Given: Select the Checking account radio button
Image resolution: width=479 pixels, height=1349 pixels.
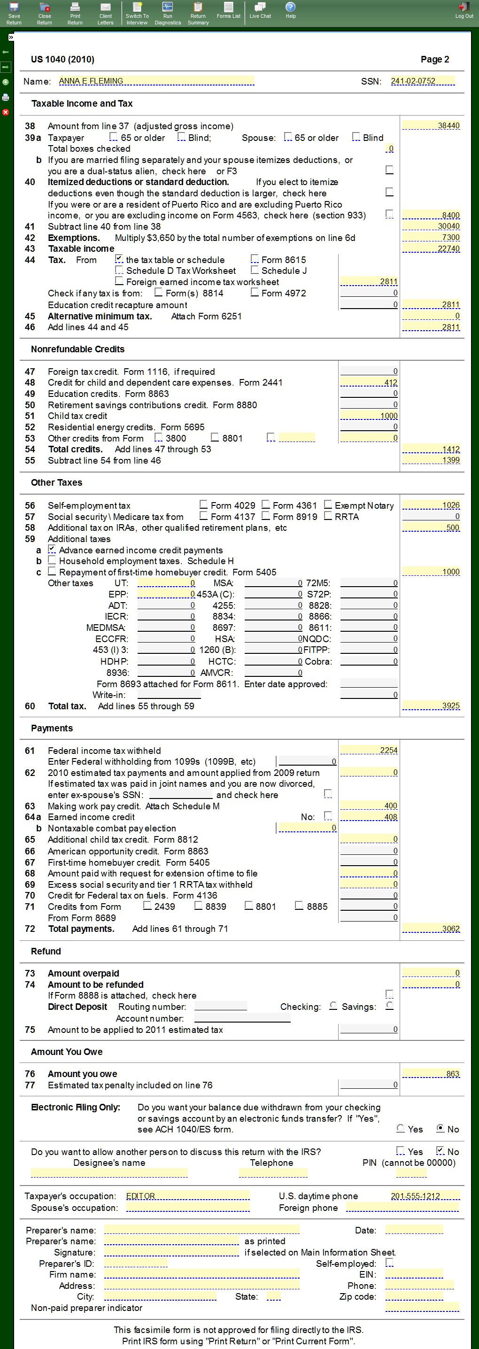Looking at the screenshot, I should pyautogui.click(x=333, y=1006).
